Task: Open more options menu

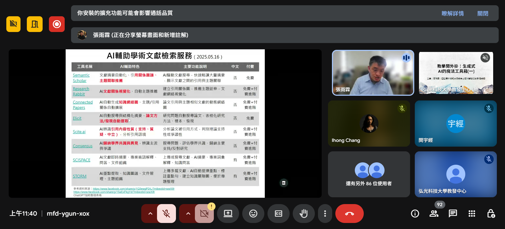Action: tap(325, 214)
